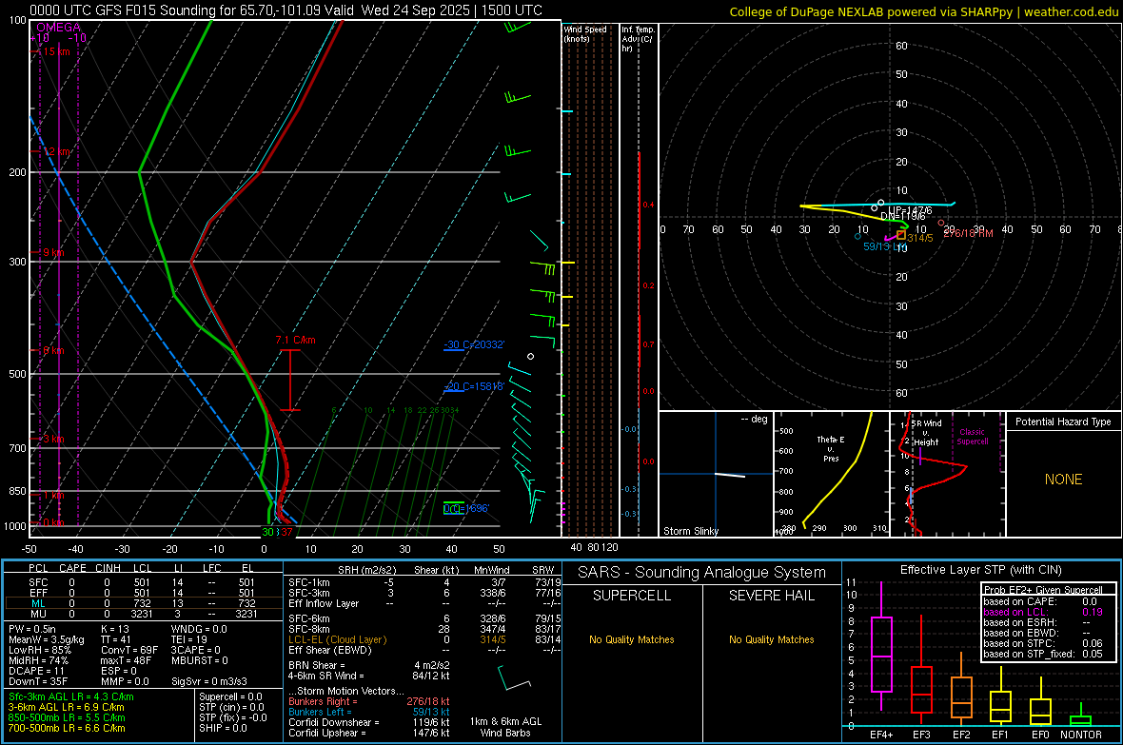Click the 'Effective Layer STP (with CIN)' title
1123x745 pixels.
[980, 570]
